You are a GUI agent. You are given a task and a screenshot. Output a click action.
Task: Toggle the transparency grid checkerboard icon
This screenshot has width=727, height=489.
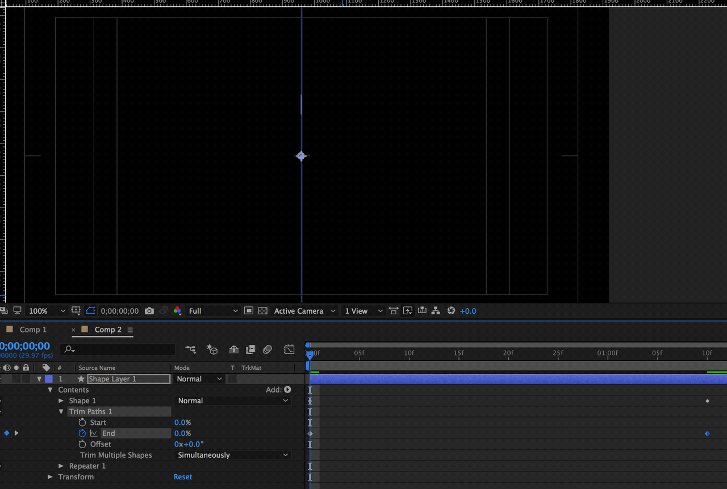(x=263, y=311)
